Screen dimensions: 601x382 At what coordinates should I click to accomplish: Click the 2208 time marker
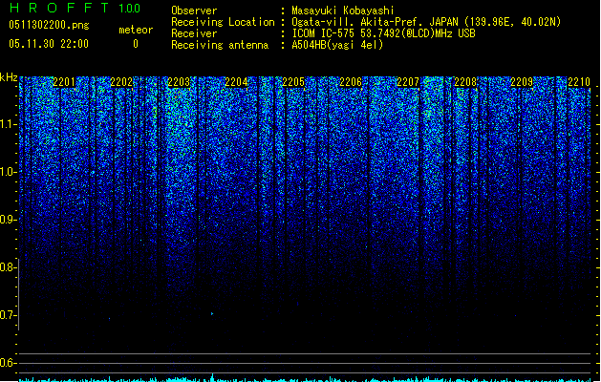465,82
